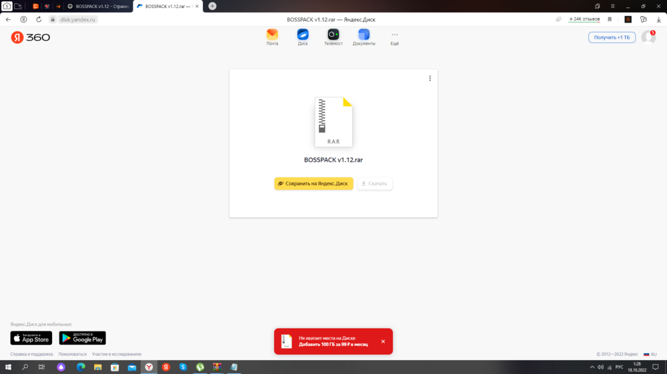
Task: Click the new tab group folder icon
Action: pyautogui.click(x=18, y=6)
